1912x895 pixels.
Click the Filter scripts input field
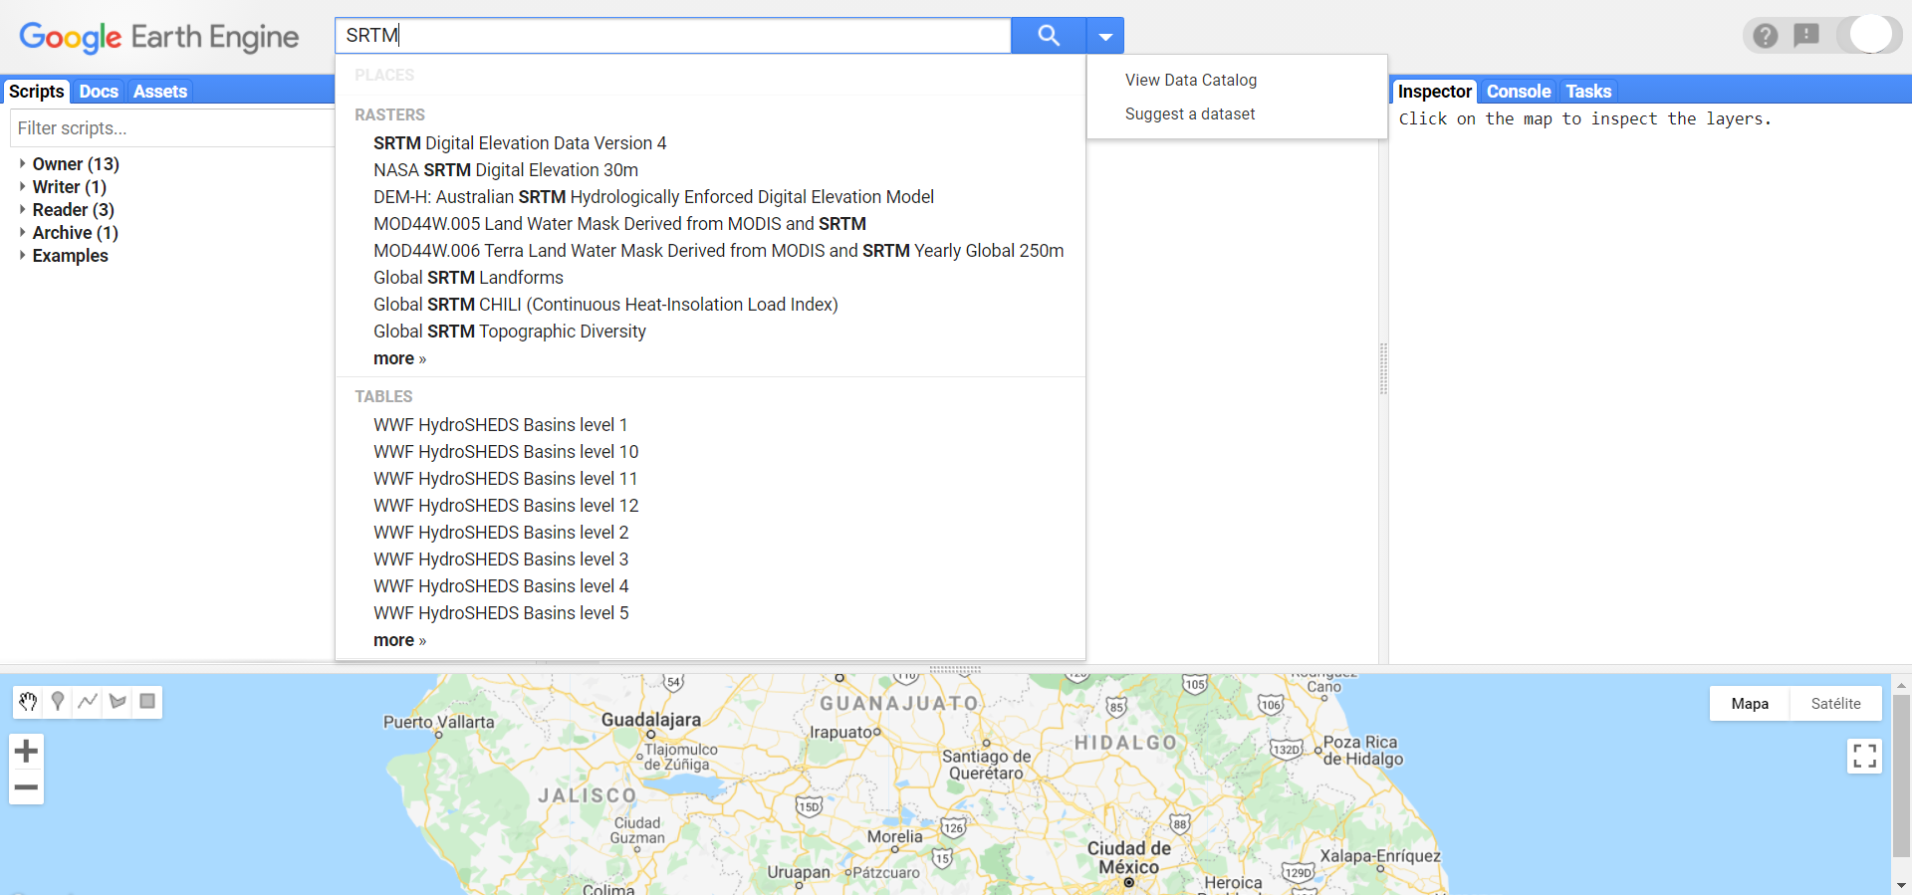click(172, 128)
